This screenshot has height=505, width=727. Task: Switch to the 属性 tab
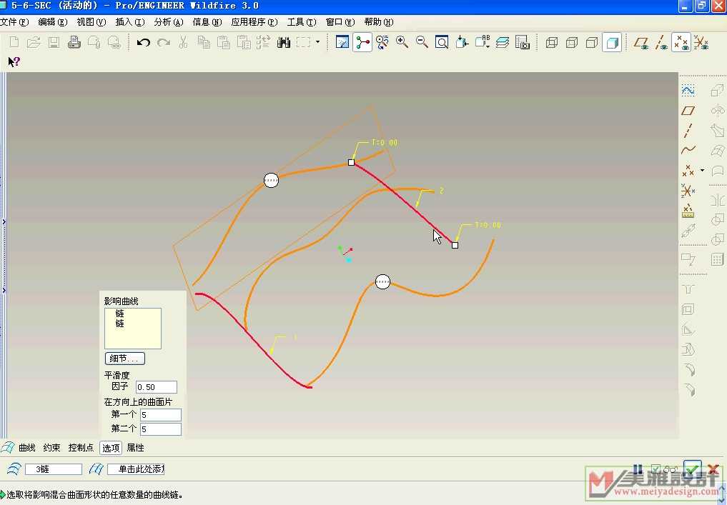(x=135, y=448)
